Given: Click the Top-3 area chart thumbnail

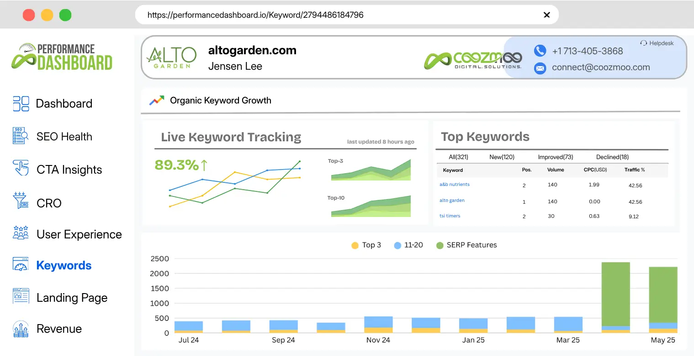Looking at the screenshot, I should coord(371,170).
